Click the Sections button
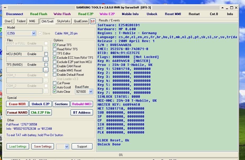This screenshot has width=245, height=160. (x=61, y=104)
